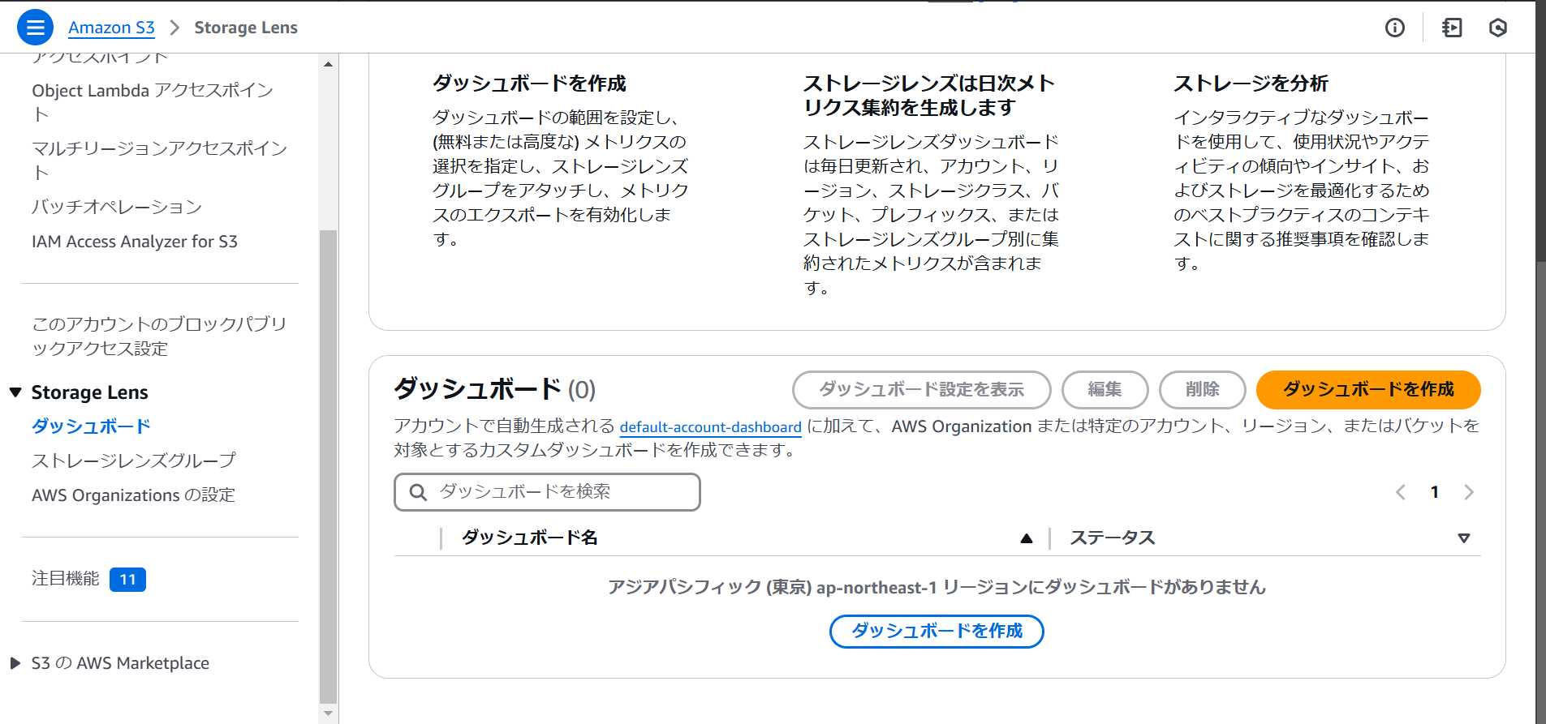Click sidebar scrollbar down arrow
The width and height of the screenshot is (1546, 724).
click(328, 713)
